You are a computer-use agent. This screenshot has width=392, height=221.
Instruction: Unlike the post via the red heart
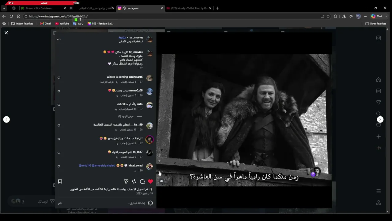click(150, 181)
